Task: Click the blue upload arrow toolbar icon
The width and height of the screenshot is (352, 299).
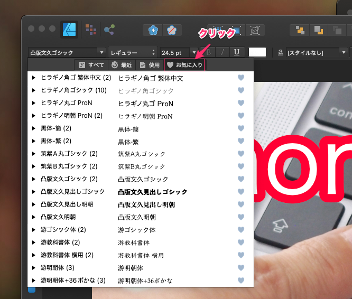Action: pos(153,30)
